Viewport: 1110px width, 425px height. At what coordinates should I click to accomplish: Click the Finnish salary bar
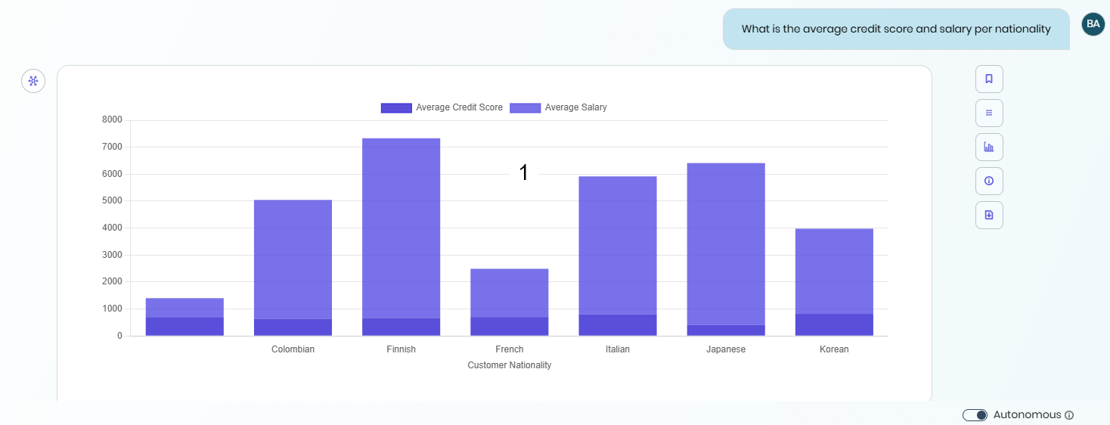point(401,227)
